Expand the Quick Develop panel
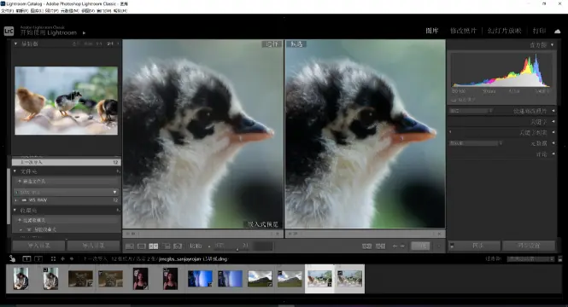 553,111
